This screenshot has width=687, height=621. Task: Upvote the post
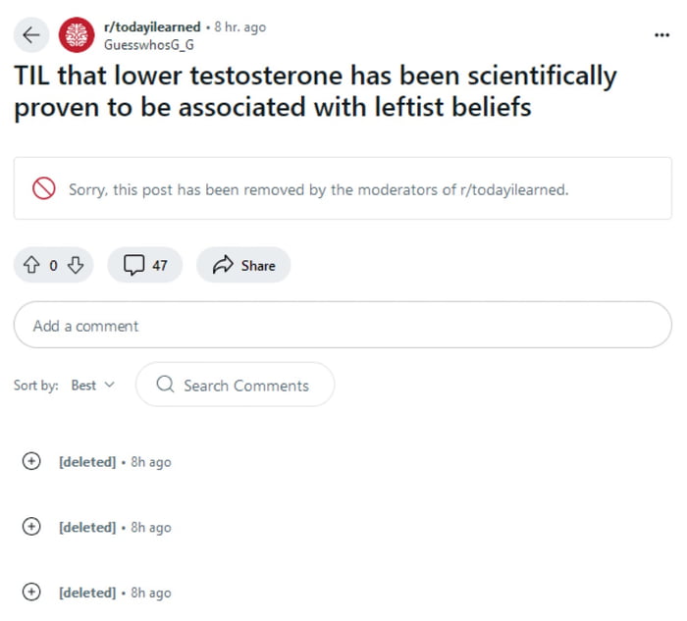(30, 265)
